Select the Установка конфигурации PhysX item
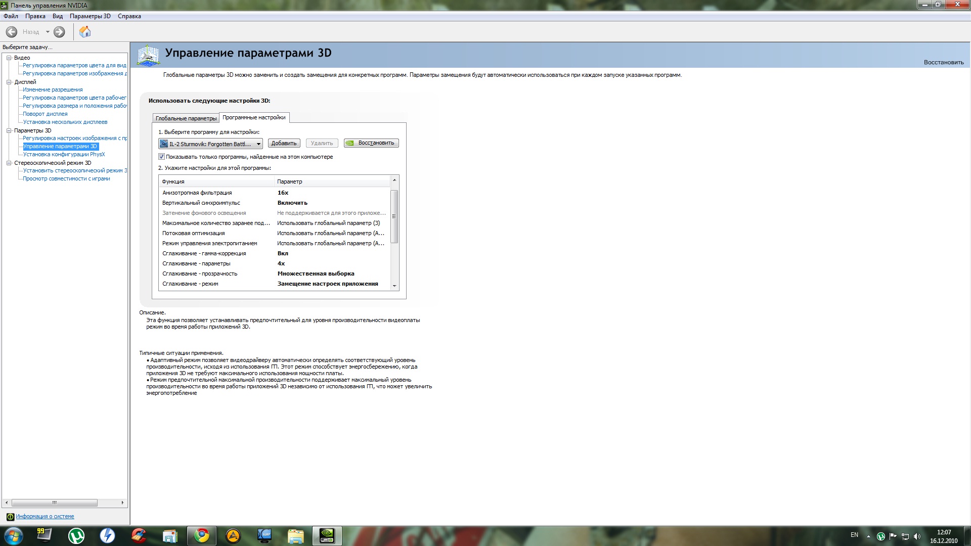 click(64, 154)
